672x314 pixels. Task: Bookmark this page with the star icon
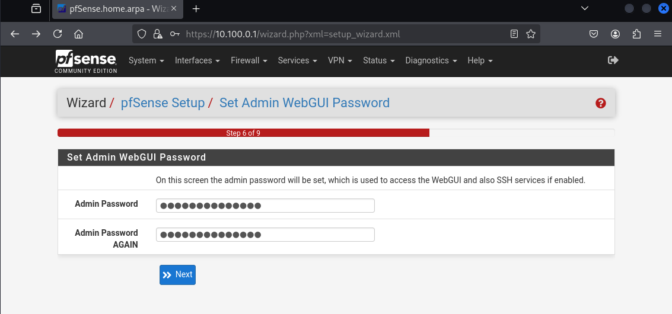coord(531,34)
